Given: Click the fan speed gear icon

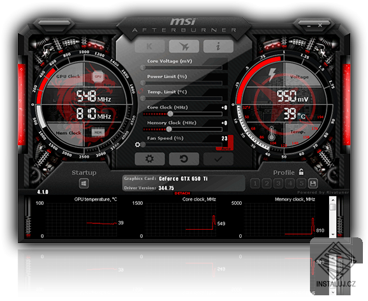Looking at the screenshot, I should (x=138, y=144).
